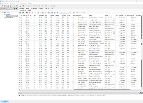Switch to the Индексы tab
Viewport: 143px width, 103px height.
41,8
